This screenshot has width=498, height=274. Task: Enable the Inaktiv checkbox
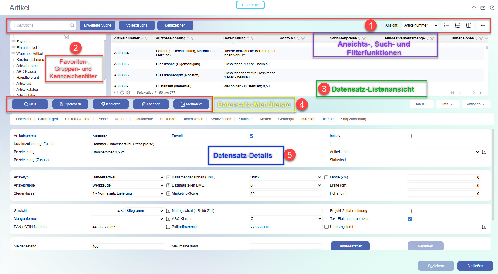pyautogui.click(x=410, y=136)
